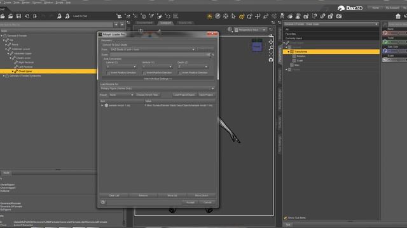This screenshot has width=407, height=228.
Task: Click the Scene pane search field
Action: [57, 25]
